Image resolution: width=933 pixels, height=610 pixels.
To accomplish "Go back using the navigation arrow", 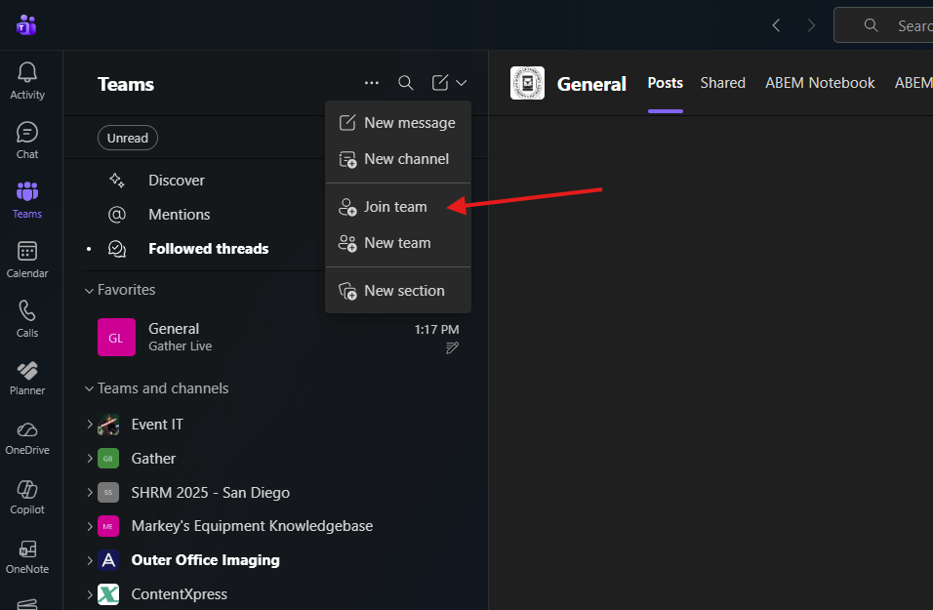I will tap(776, 25).
